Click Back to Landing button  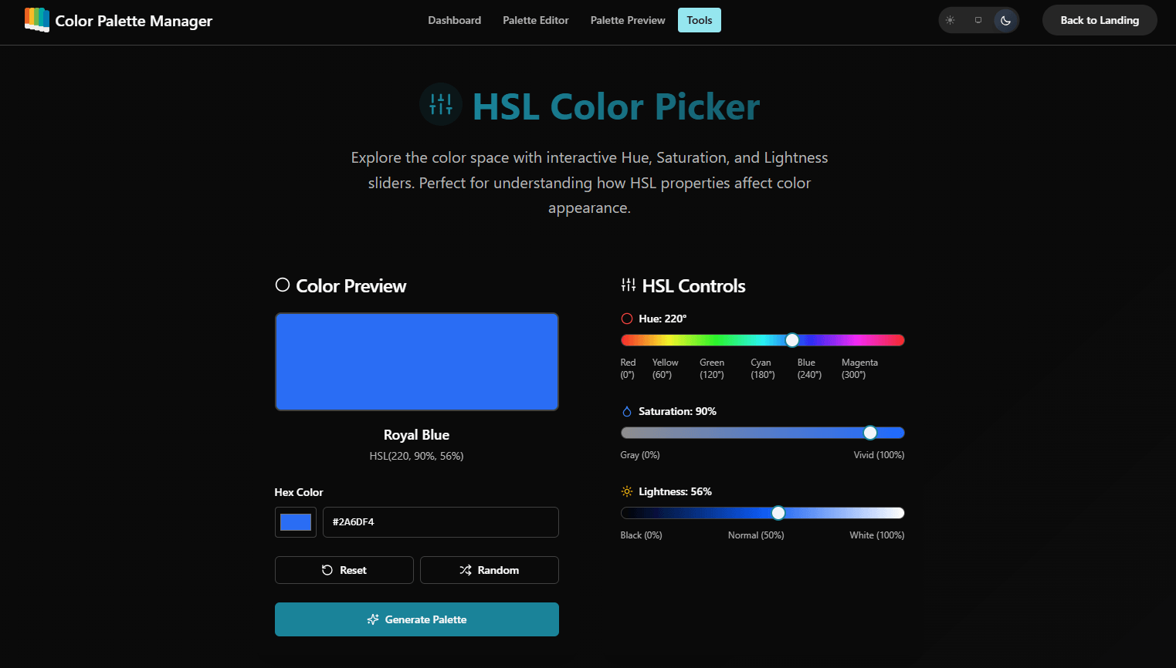(x=1099, y=20)
